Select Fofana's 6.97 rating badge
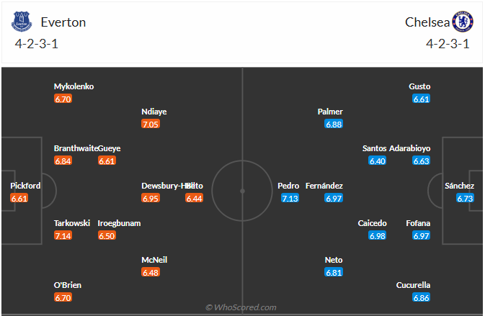Image resolution: width=485 pixels, height=316 pixels. (422, 235)
